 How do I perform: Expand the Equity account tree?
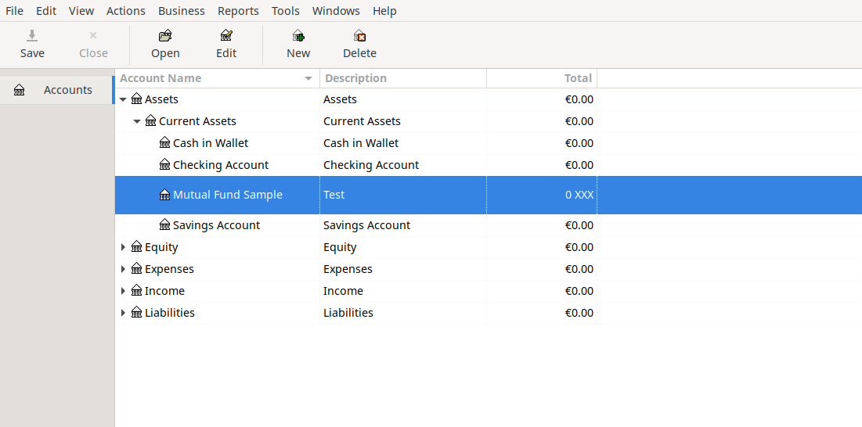pyautogui.click(x=123, y=247)
